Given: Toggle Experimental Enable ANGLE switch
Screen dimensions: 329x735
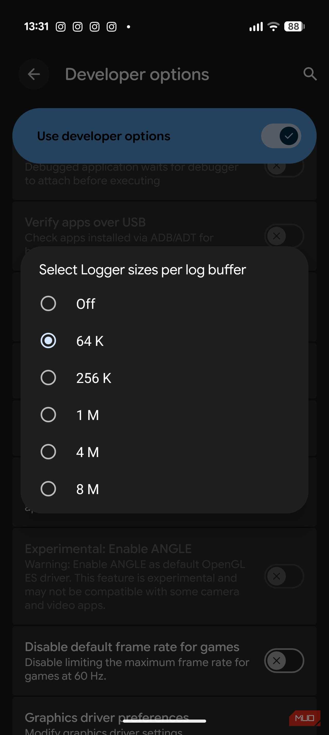Looking at the screenshot, I should click(x=284, y=576).
